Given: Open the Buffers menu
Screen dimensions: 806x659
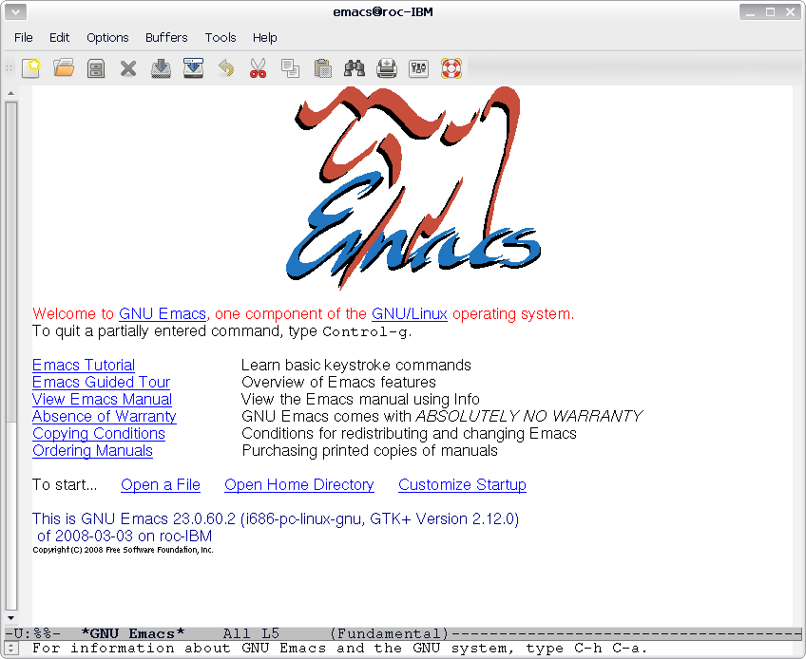Looking at the screenshot, I should [166, 37].
